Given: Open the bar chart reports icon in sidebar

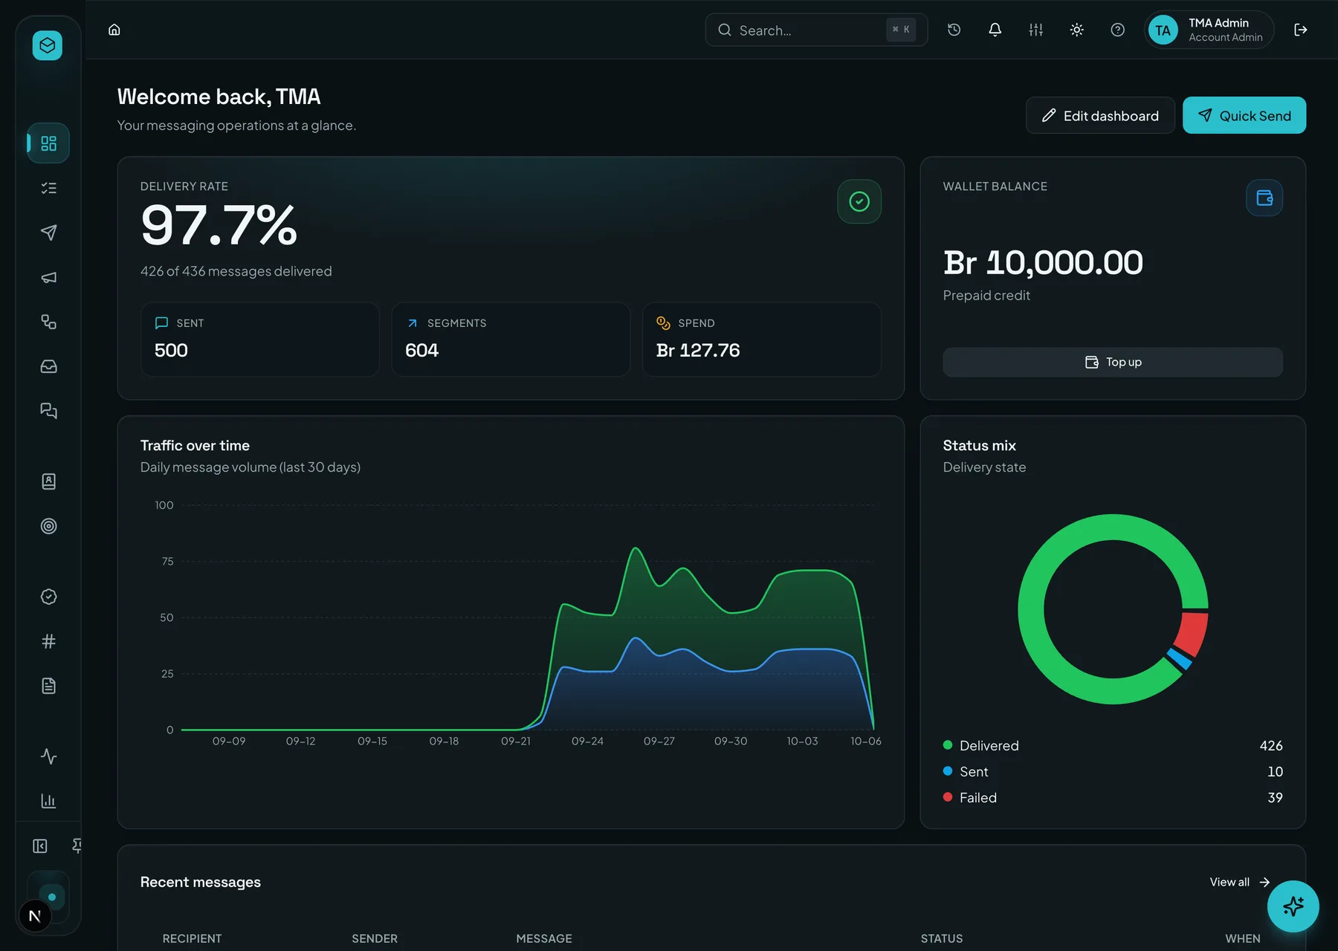Looking at the screenshot, I should coord(48,801).
